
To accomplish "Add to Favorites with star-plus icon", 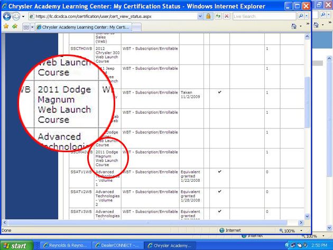I will [15, 26].
